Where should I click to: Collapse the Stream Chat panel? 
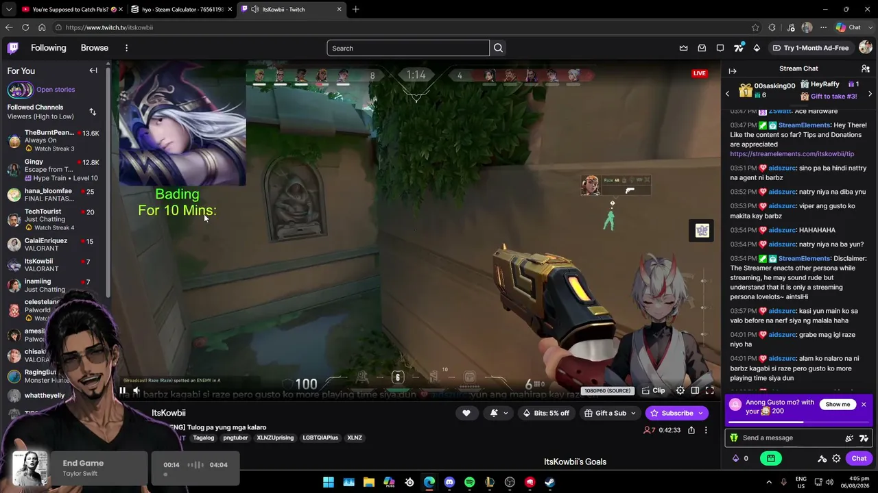pyautogui.click(x=733, y=71)
